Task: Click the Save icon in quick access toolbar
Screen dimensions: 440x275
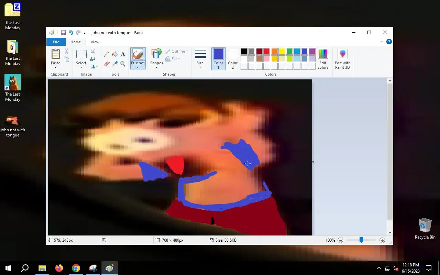Action: click(63, 33)
